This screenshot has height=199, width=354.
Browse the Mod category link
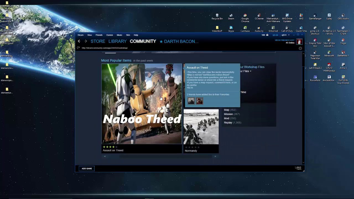click(x=227, y=118)
